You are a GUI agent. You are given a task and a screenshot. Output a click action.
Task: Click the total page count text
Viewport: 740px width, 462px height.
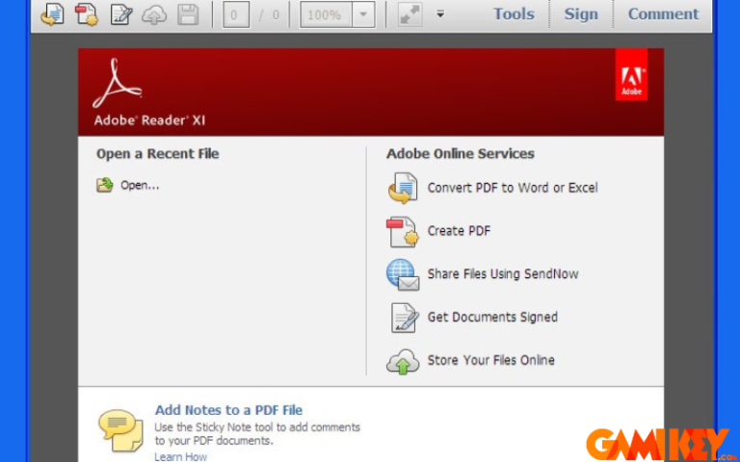(x=276, y=15)
